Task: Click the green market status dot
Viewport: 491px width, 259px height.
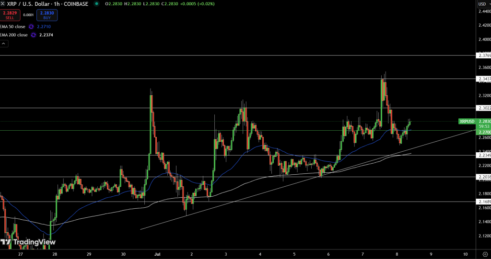Action: pos(97,4)
